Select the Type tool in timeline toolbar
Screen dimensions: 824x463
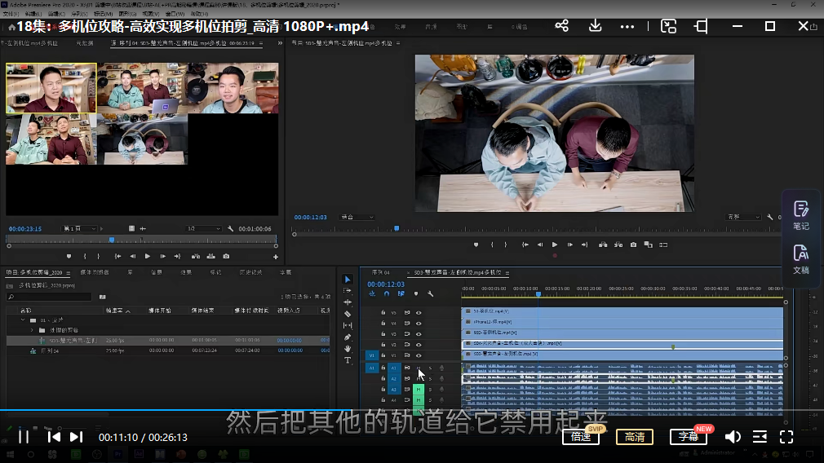(348, 359)
